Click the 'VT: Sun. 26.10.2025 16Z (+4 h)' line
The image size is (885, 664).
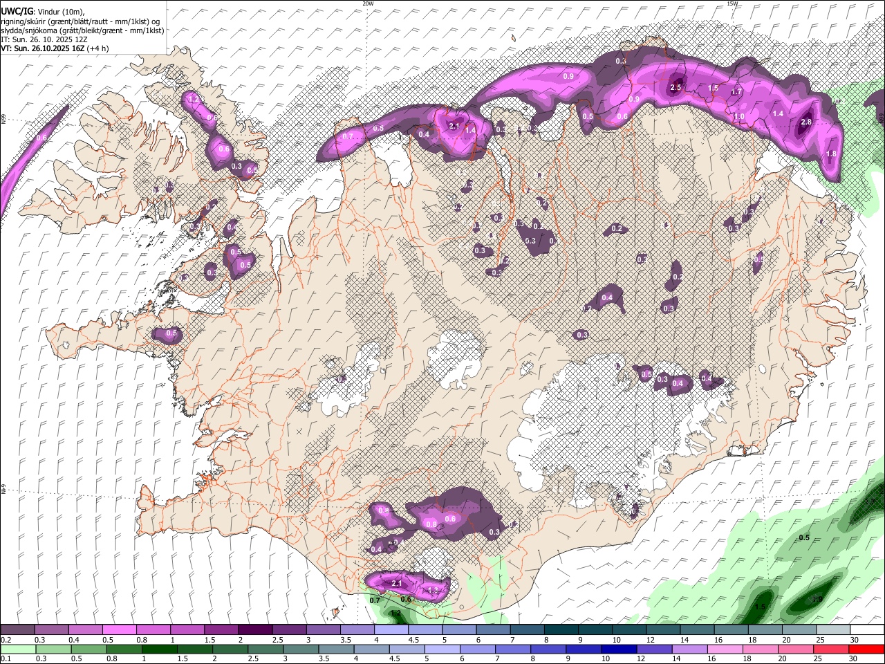(55, 48)
